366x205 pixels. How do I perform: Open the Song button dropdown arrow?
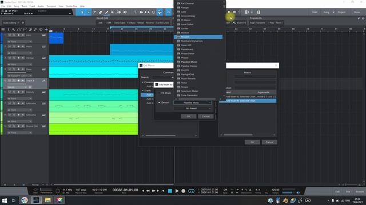tap(333, 12)
